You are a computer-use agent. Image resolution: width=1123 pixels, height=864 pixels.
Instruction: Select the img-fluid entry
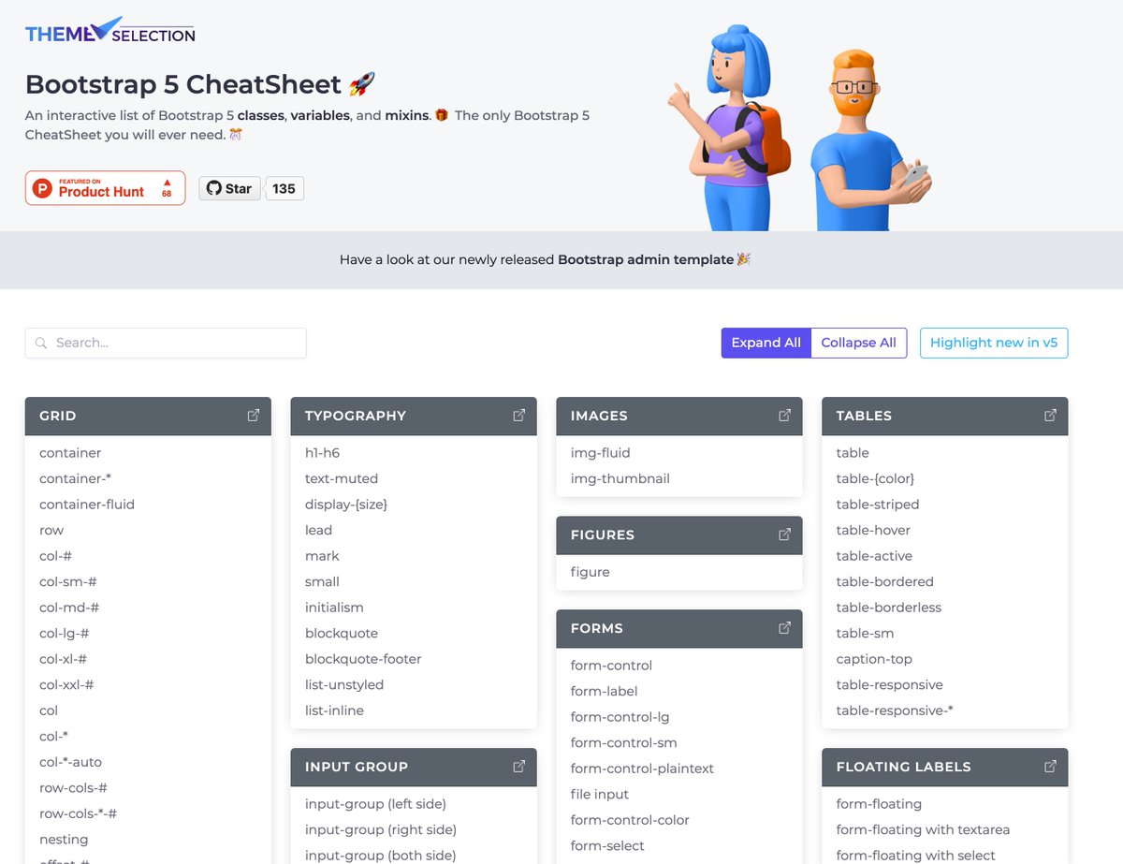[601, 453]
